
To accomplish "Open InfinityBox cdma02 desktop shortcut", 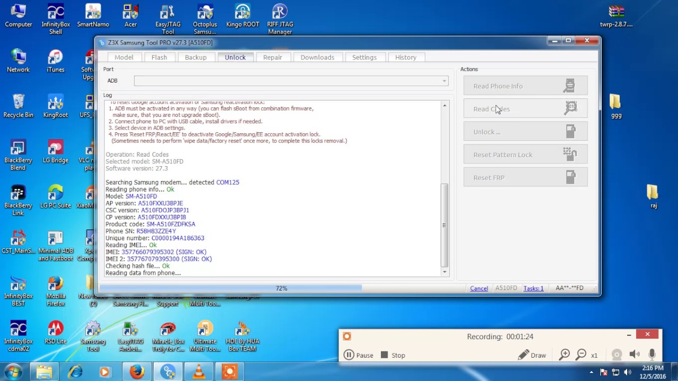I will tap(19, 337).
